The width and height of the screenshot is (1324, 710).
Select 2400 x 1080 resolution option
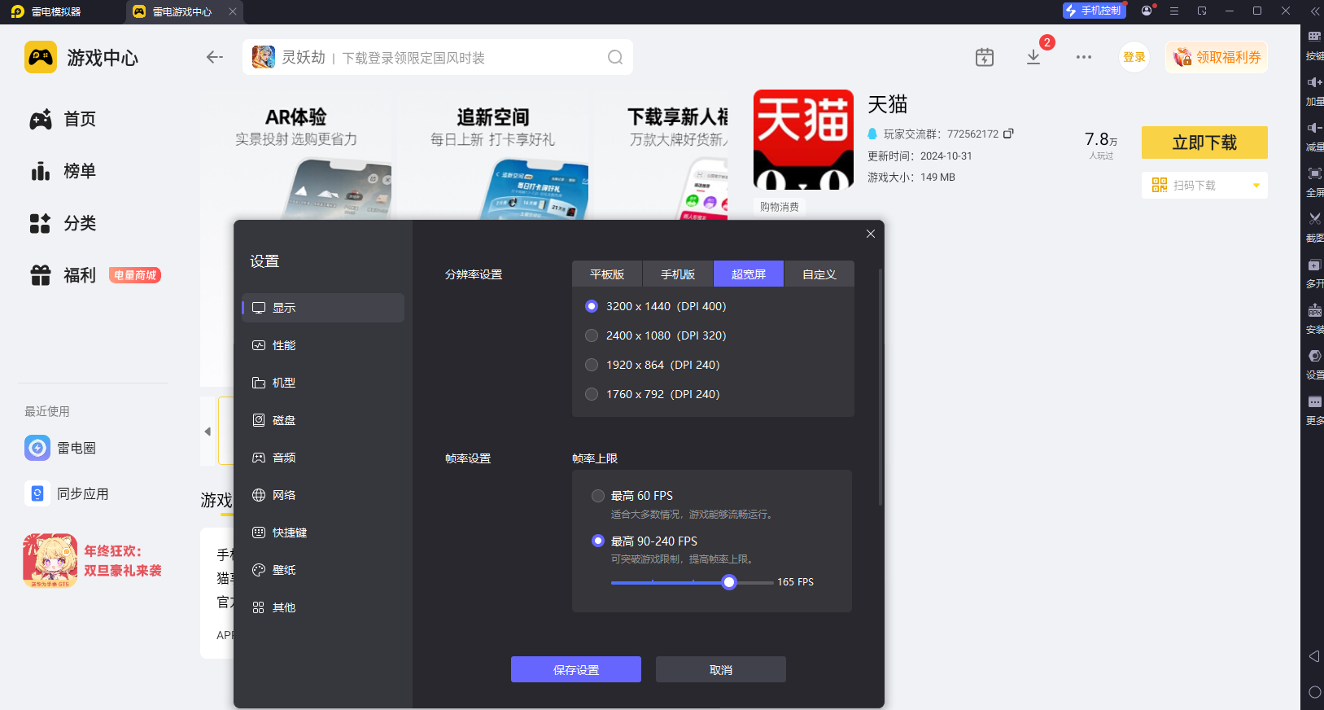point(592,335)
